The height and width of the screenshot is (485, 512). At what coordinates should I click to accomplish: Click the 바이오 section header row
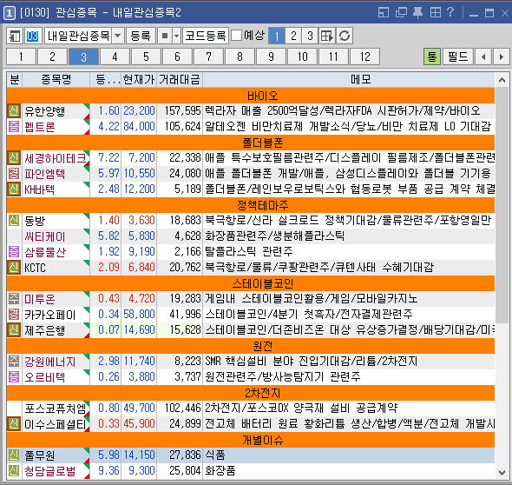tap(251, 96)
